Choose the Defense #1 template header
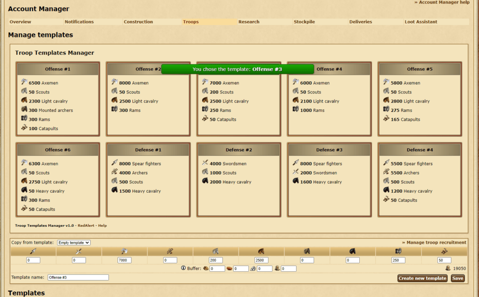479x297 pixels. (148, 150)
